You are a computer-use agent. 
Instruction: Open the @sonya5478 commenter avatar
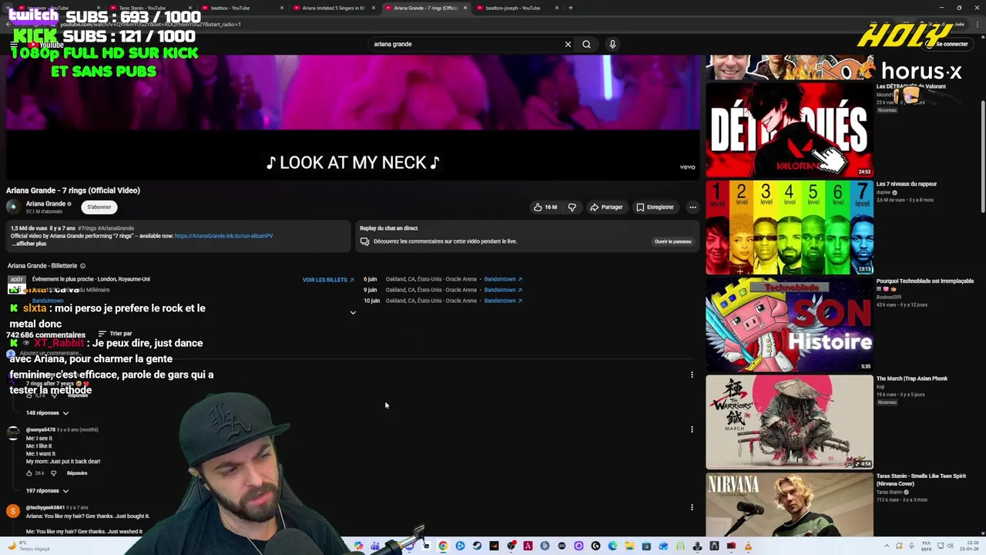tap(13, 432)
